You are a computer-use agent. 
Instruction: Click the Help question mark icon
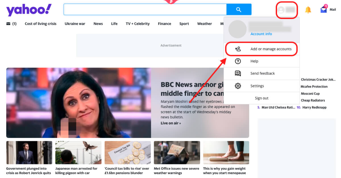pyautogui.click(x=238, y=61)
